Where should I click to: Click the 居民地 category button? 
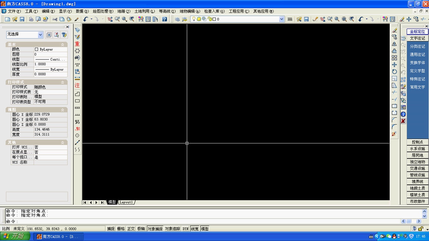(417, 155)
